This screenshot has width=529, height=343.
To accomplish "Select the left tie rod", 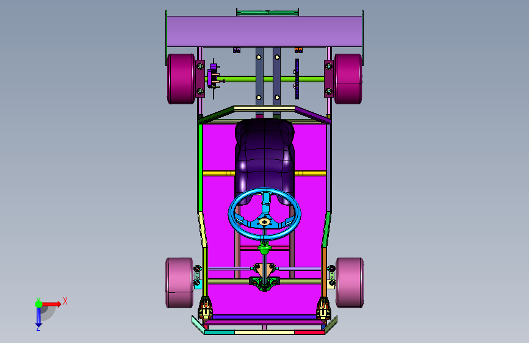I will click(x=229, y=269).
